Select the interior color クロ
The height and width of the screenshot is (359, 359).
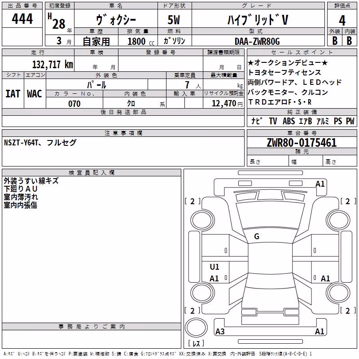coord(131,104)
